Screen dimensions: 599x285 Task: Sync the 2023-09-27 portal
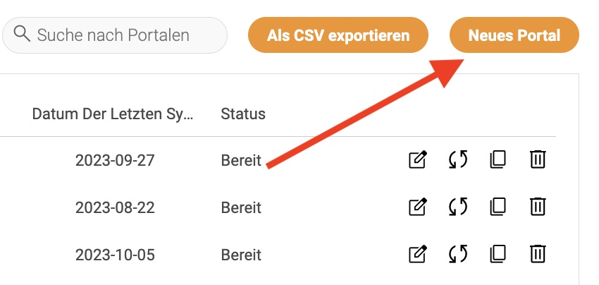(x=458, y=159)
